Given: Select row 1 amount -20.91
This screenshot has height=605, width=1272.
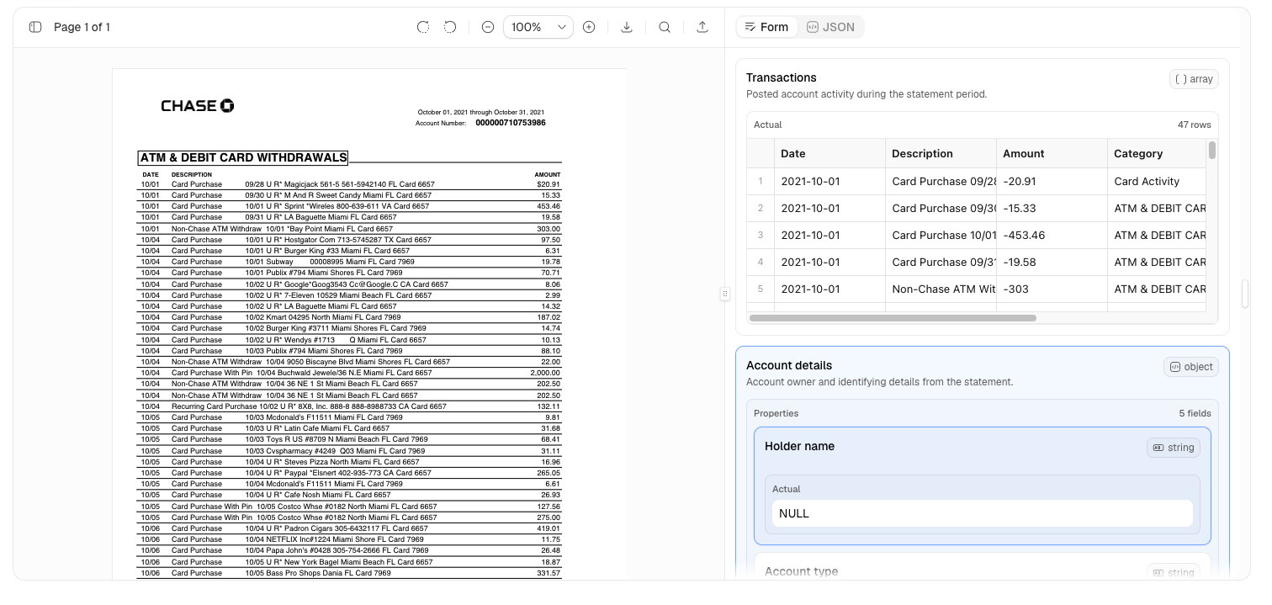Looking at the screenshot, I should click(1052, 181).
